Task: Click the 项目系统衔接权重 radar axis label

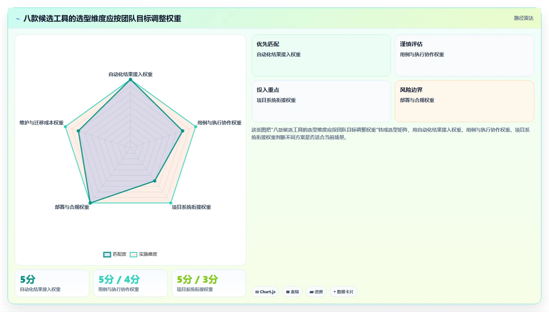Action: [x=192, y=207]
